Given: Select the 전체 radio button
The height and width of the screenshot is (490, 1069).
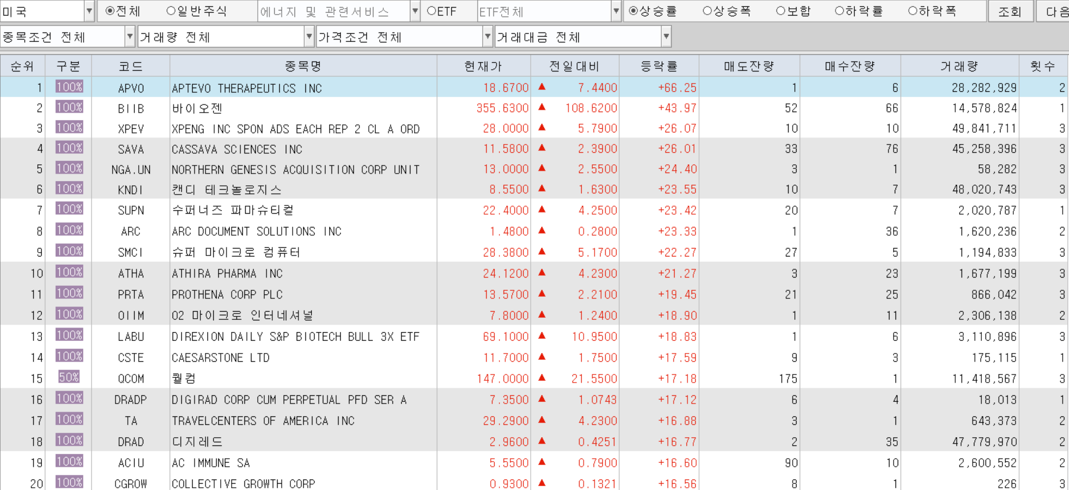Looking at the screenshot, I should 110,11.
